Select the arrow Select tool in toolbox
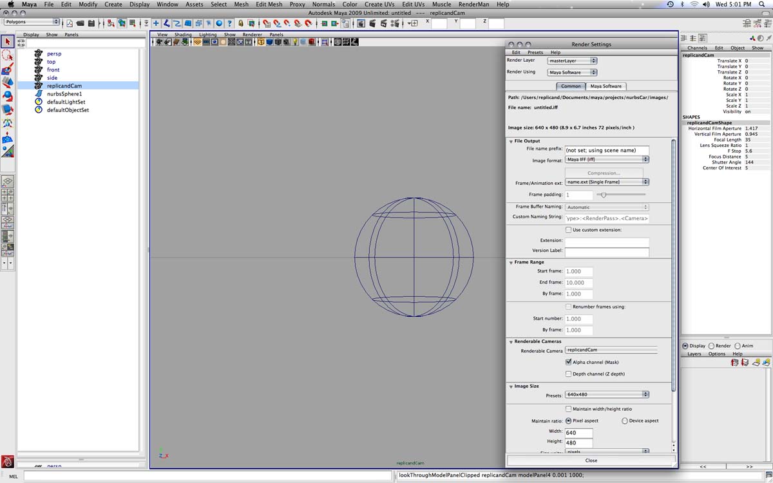 pyautogui.click(x=8, y=42)
